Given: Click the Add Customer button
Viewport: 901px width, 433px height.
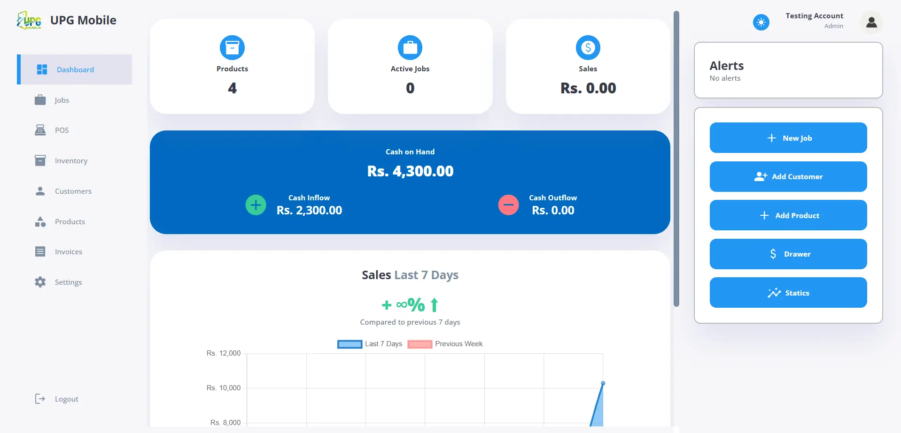Looking at the screenshot, I should [788, 176].
